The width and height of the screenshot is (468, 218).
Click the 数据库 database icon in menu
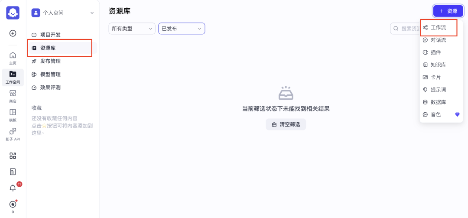(426, 102)
